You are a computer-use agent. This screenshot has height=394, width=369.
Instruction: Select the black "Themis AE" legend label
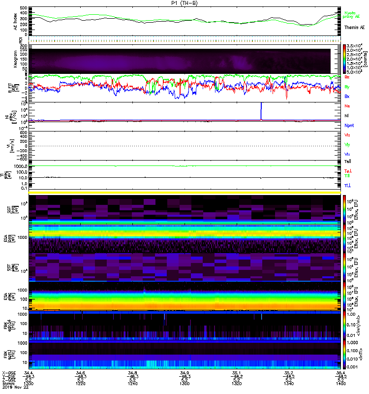tap(354, 28)
